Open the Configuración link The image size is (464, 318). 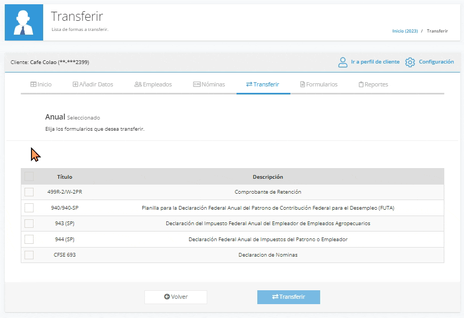coord(436,62)
